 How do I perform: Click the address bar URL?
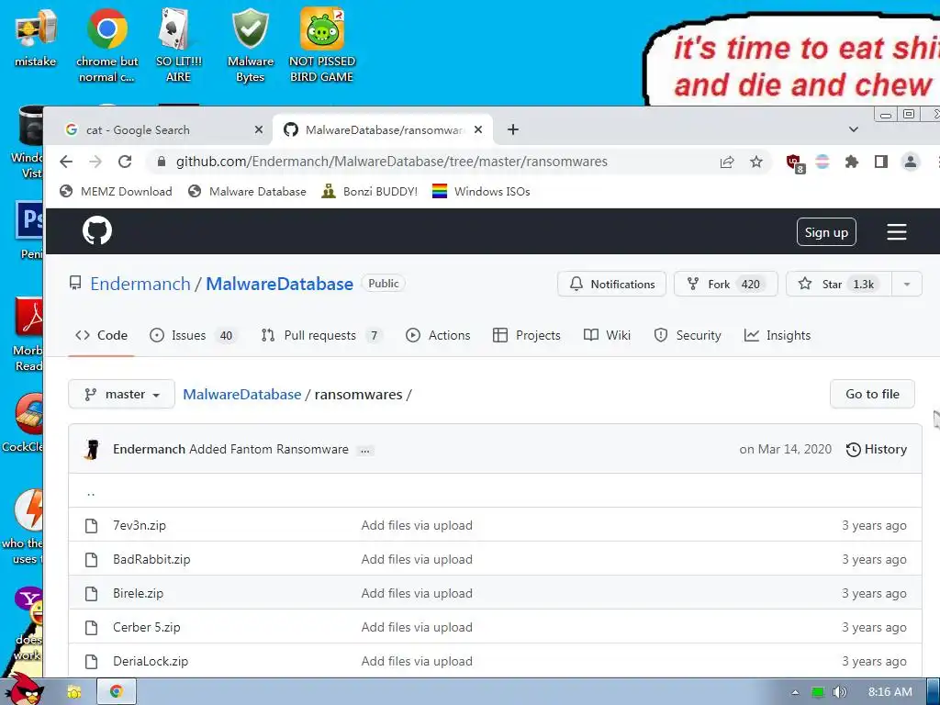pos(391,162)
